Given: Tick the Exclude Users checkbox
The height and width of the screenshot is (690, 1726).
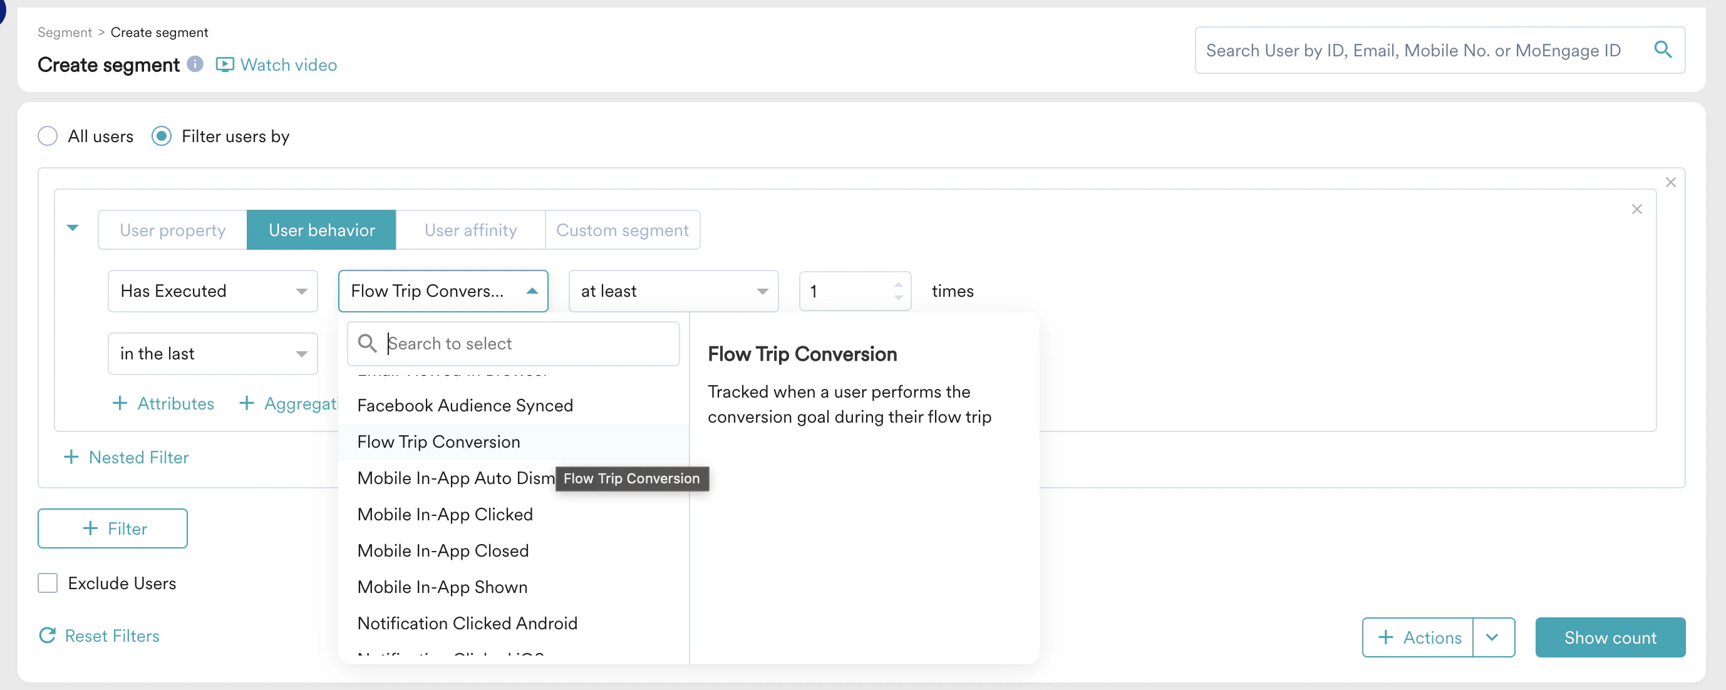Looking at the screenshot, I should click(48, 583).
